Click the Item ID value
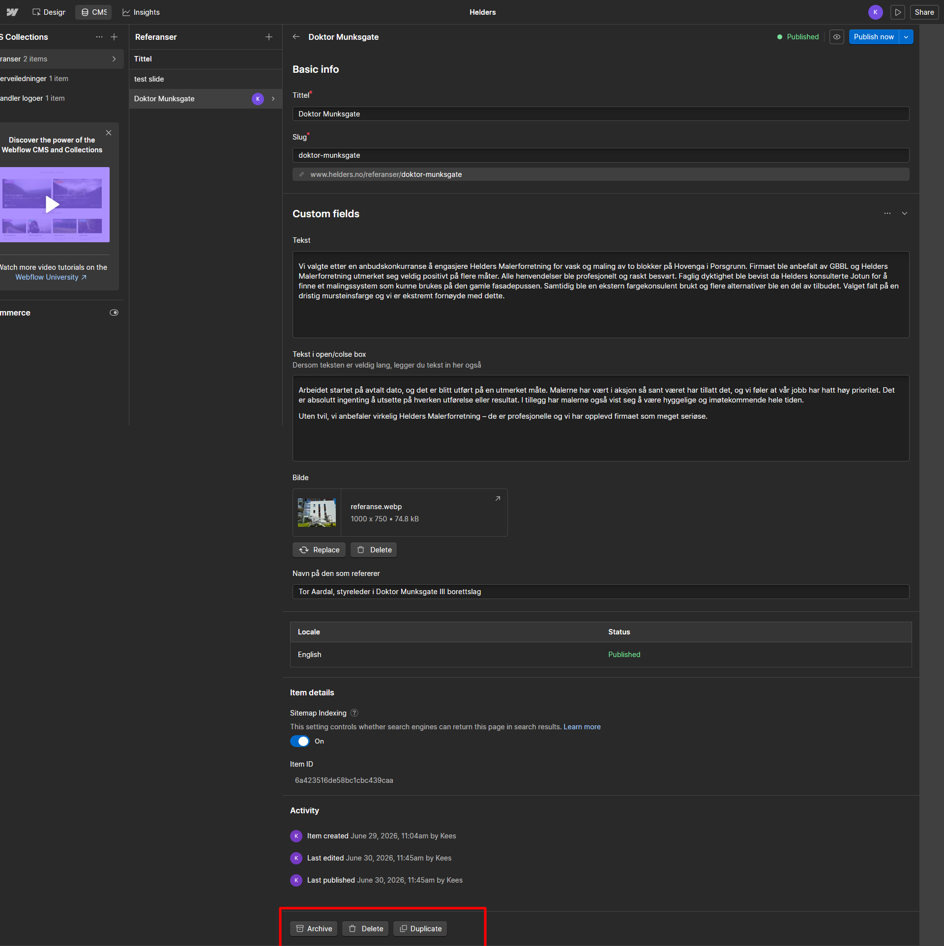This screenshot has width=944, height=946. click(x=344, y=780)
